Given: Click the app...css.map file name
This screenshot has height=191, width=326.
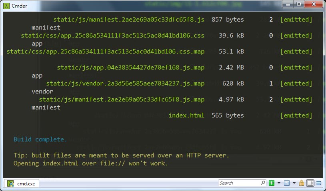Looking at the screenshot, I should 106,52.
